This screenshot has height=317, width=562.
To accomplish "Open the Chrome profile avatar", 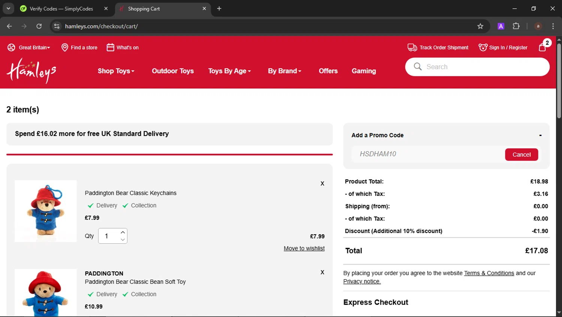I will pos(538,26).
